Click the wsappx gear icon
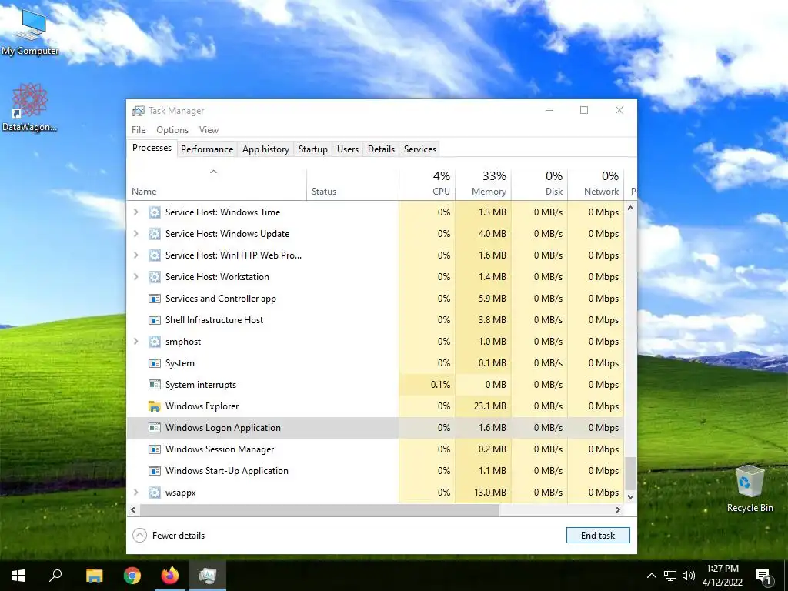The width and height of the screenshot is (788, 591). 154,492
